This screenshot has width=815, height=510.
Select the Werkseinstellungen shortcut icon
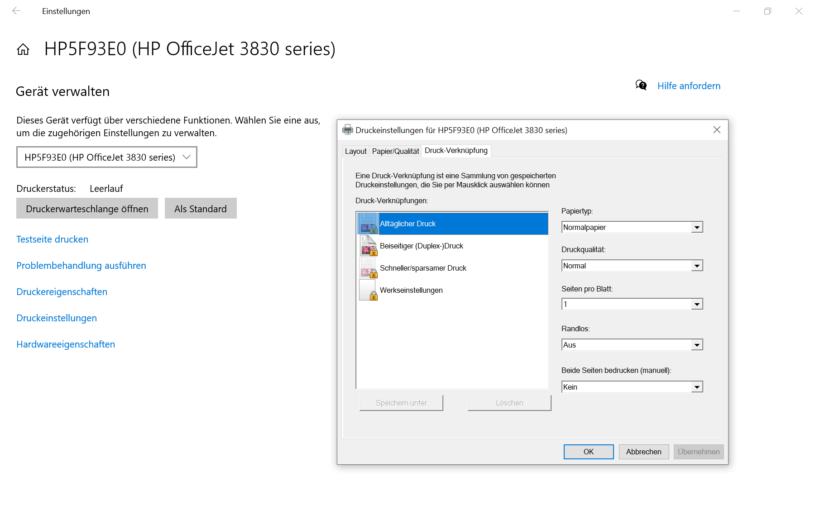(368, 290)
